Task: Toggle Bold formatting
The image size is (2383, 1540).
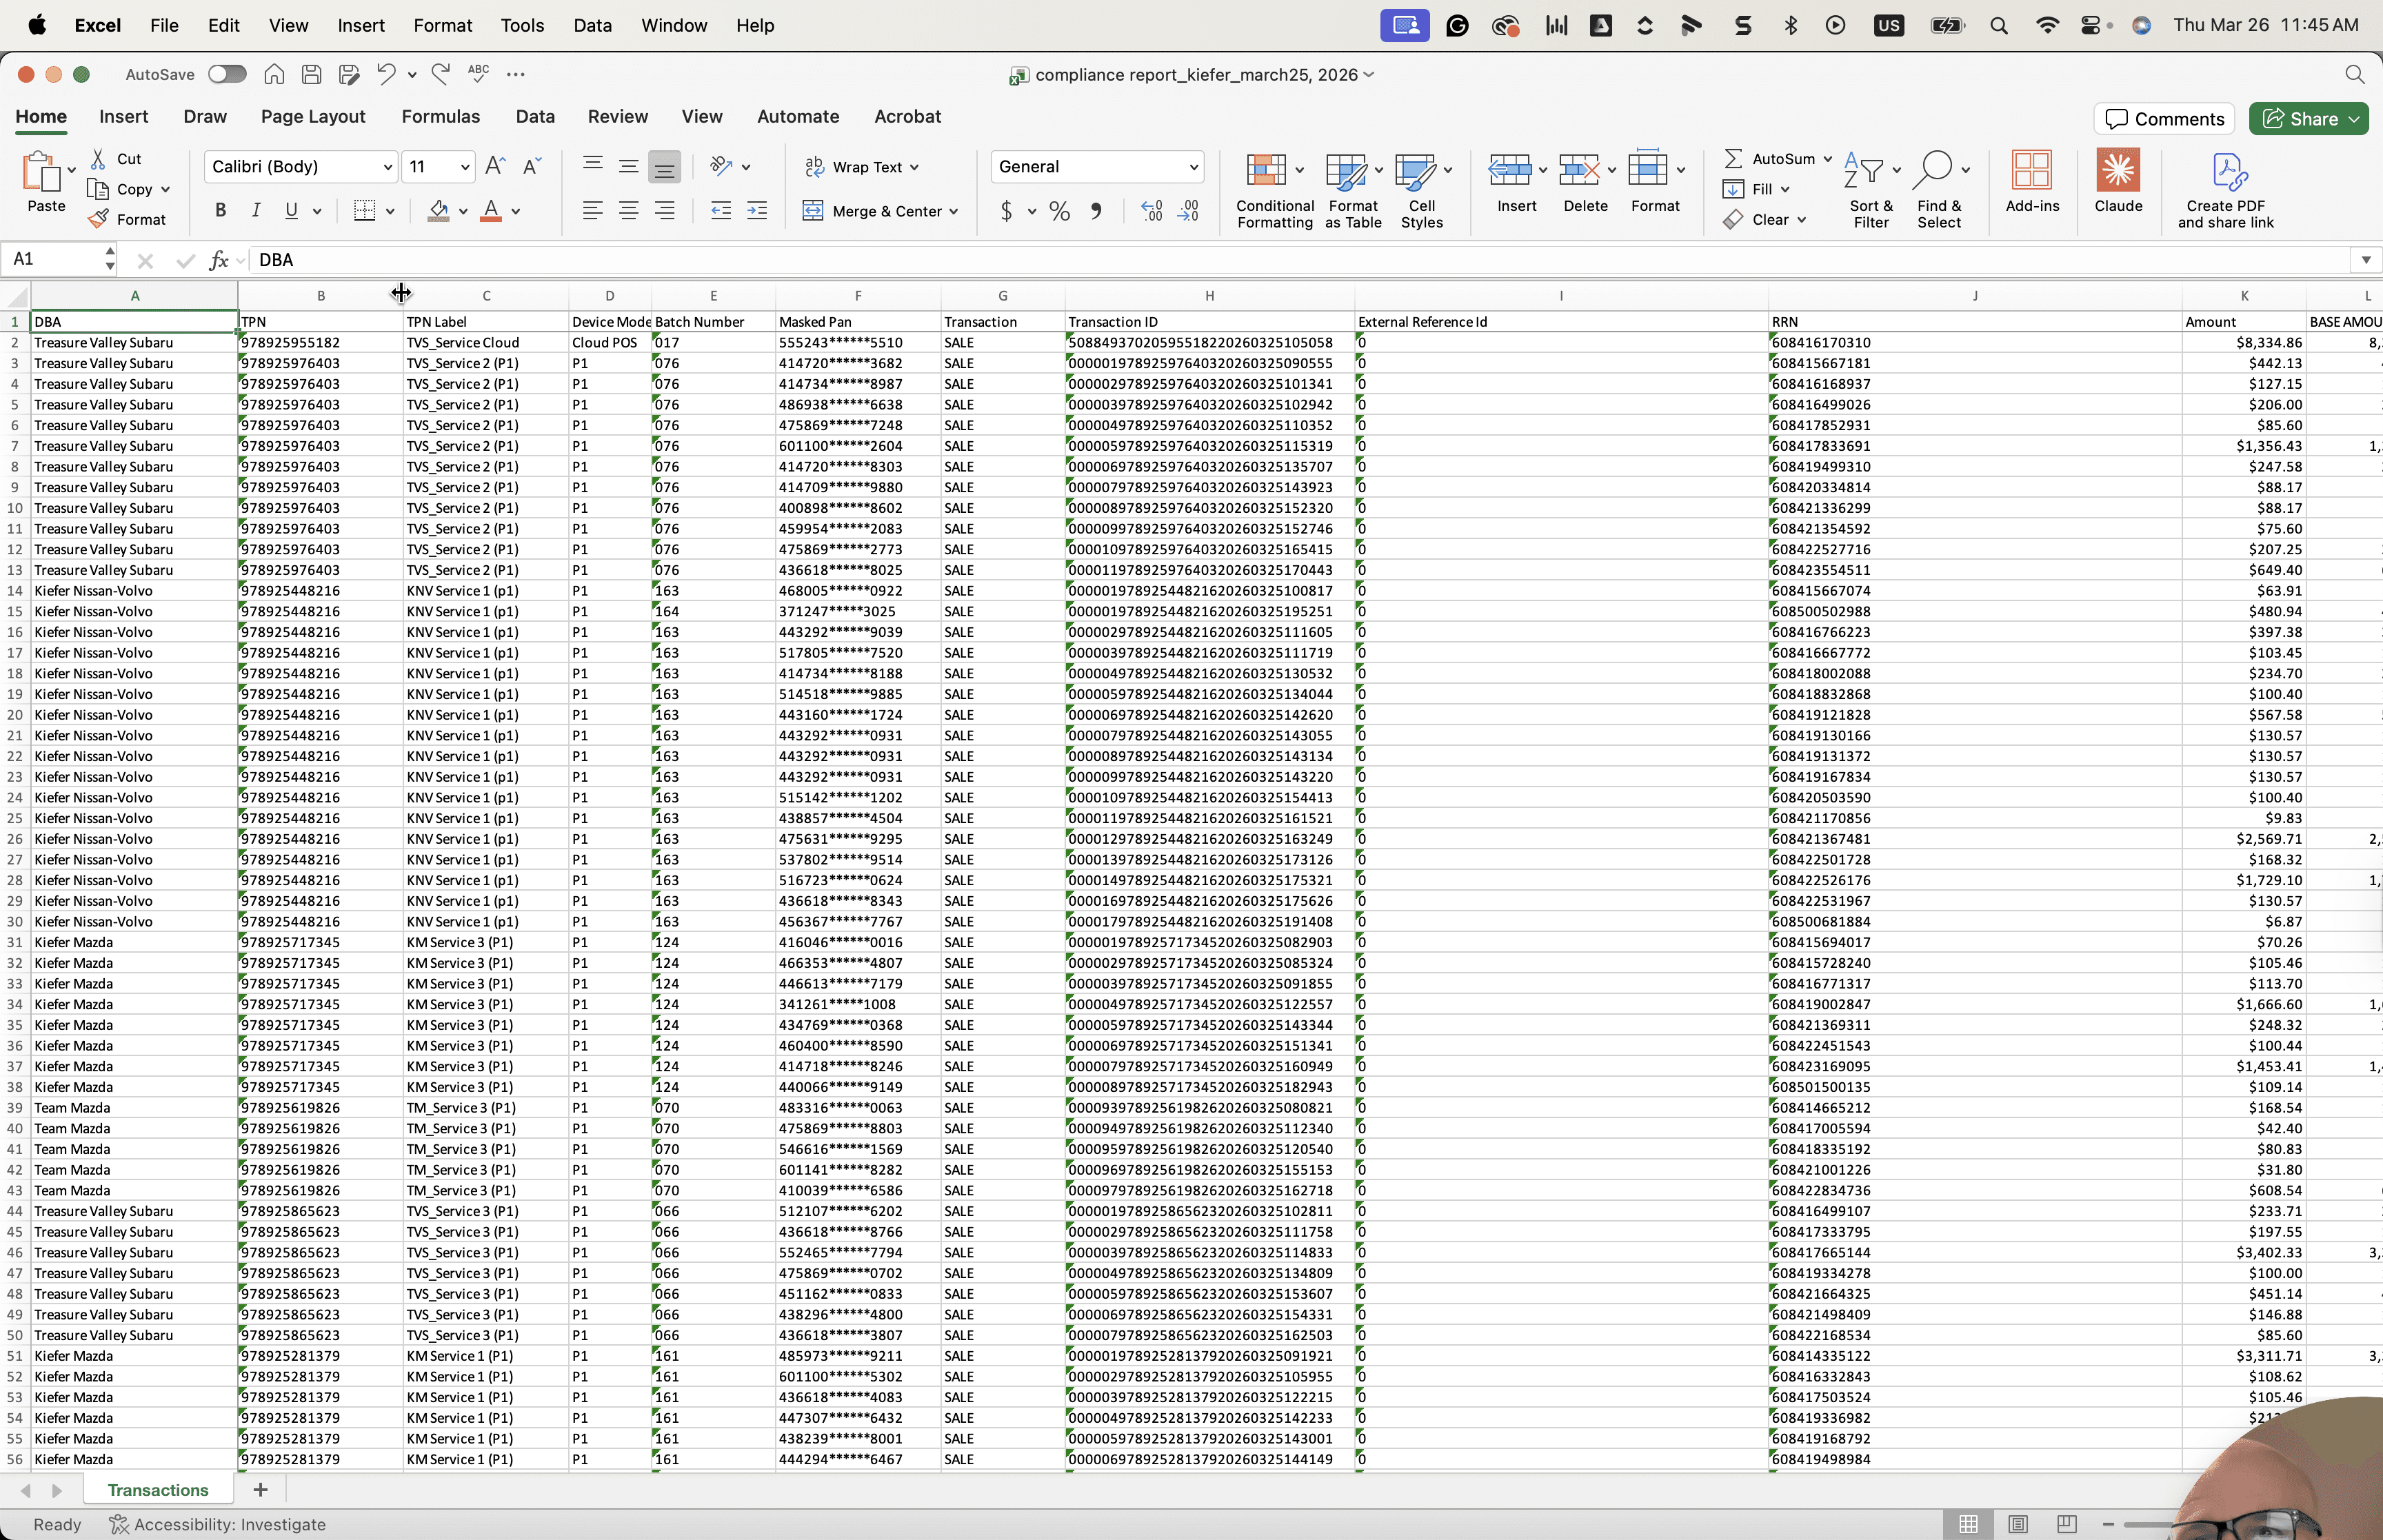Action: [x=221, y=210]
